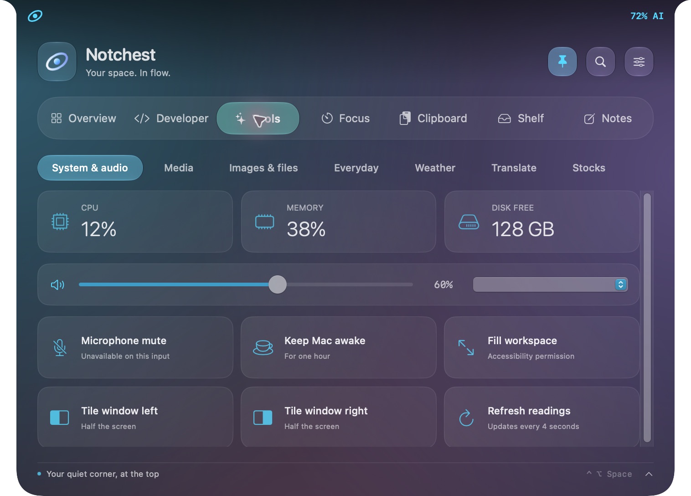
Task: Click the Clipboard icon
Action: point(405,119)
